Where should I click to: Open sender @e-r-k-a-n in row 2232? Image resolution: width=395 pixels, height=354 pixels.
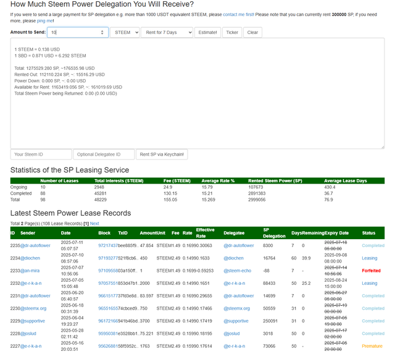31,283
